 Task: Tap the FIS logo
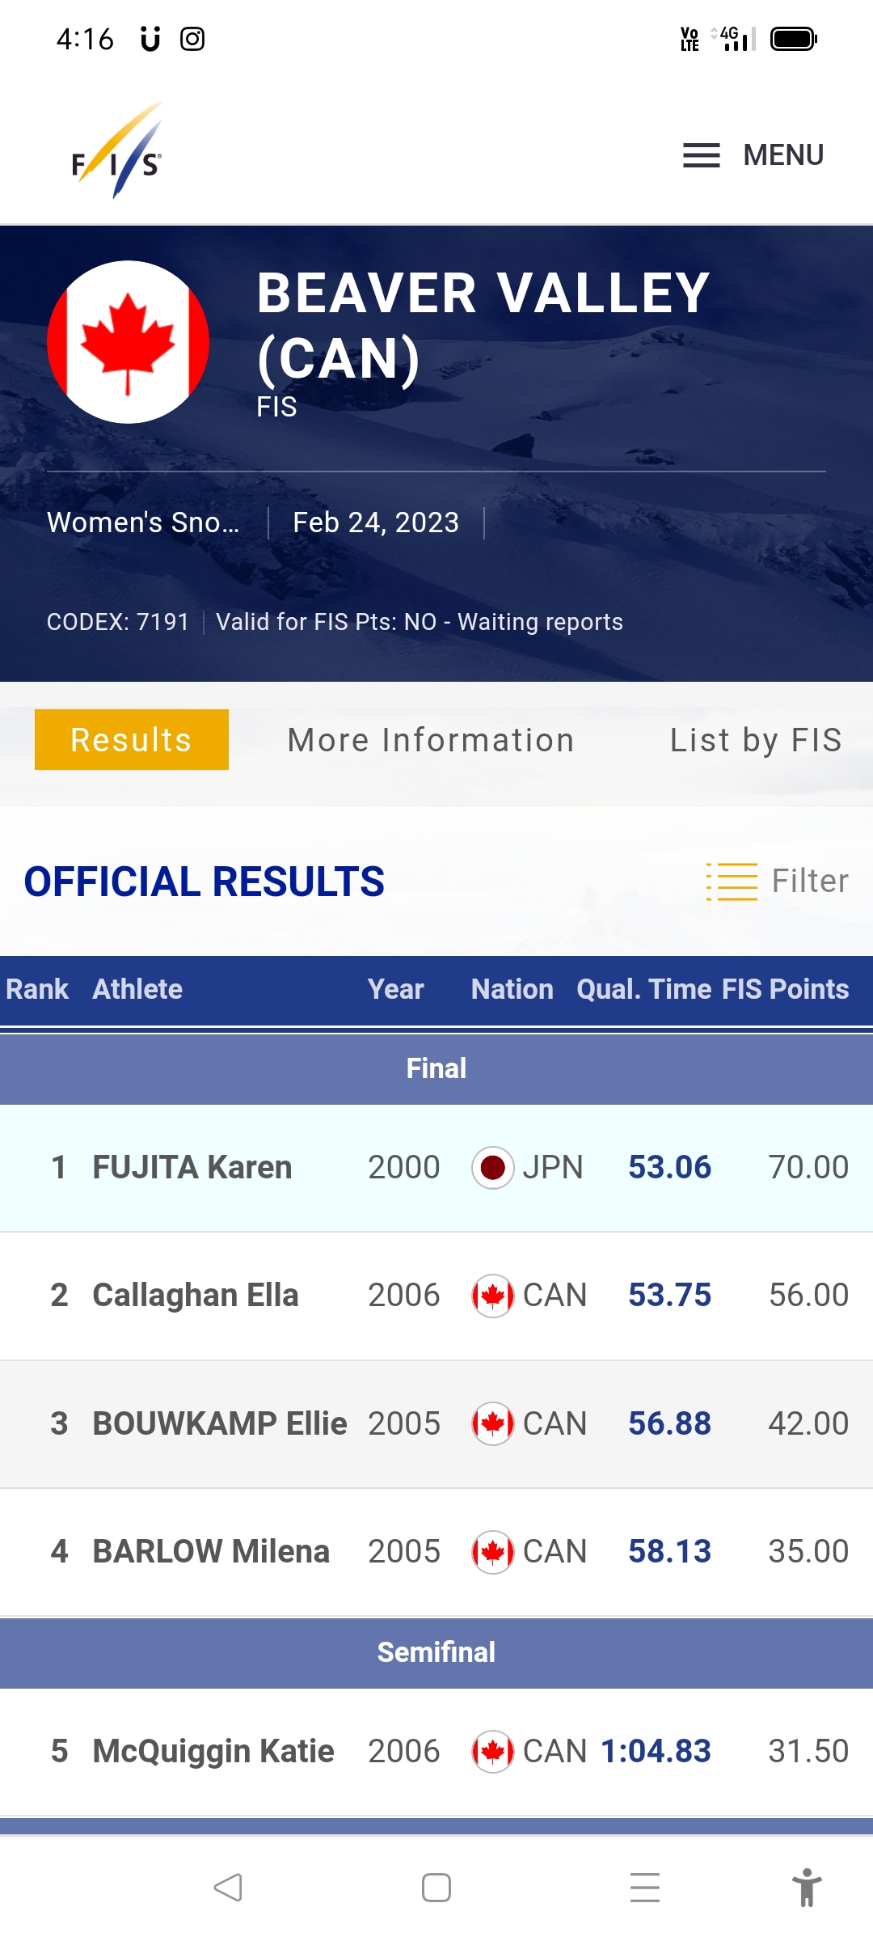pyautogui.click(x=117, y=152)
